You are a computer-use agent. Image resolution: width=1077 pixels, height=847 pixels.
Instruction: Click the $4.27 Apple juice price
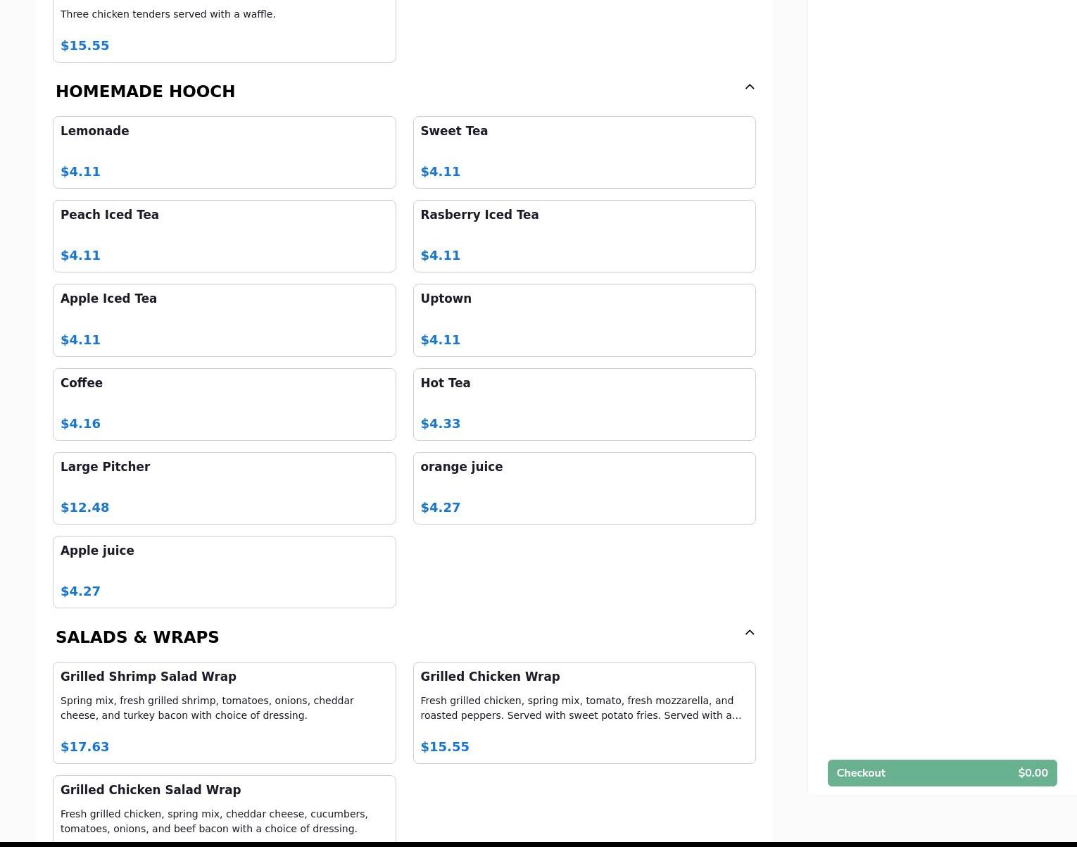pyautogui.click(x=81, y=591)
